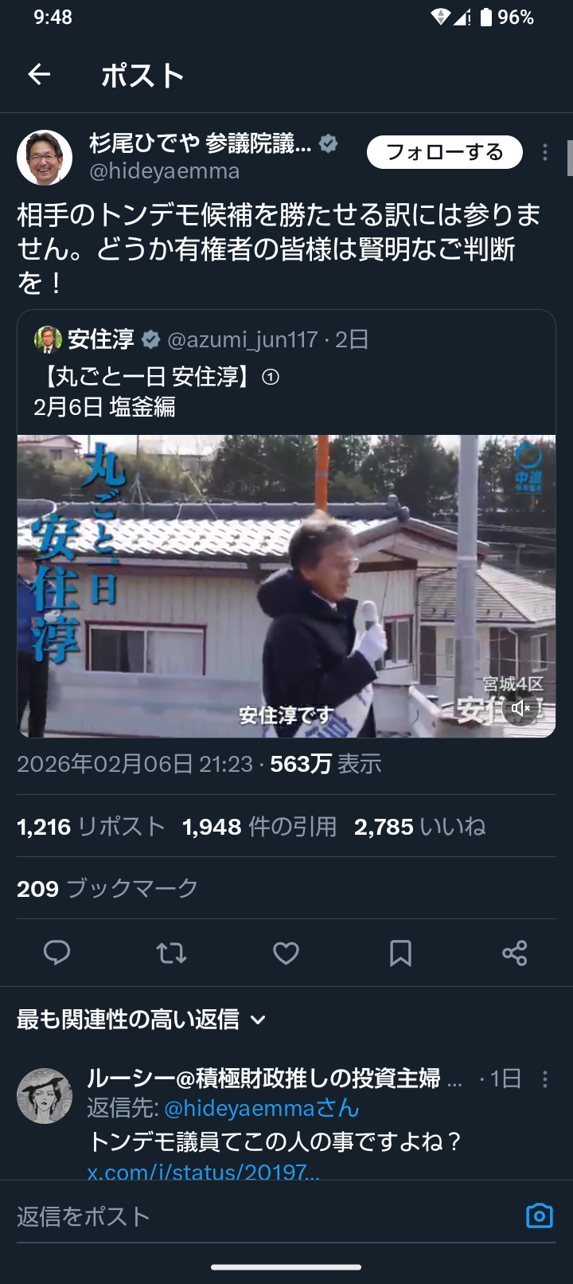Tap the フォローする button
Viewport: 573px width, 1284px height.
point(445,152)
